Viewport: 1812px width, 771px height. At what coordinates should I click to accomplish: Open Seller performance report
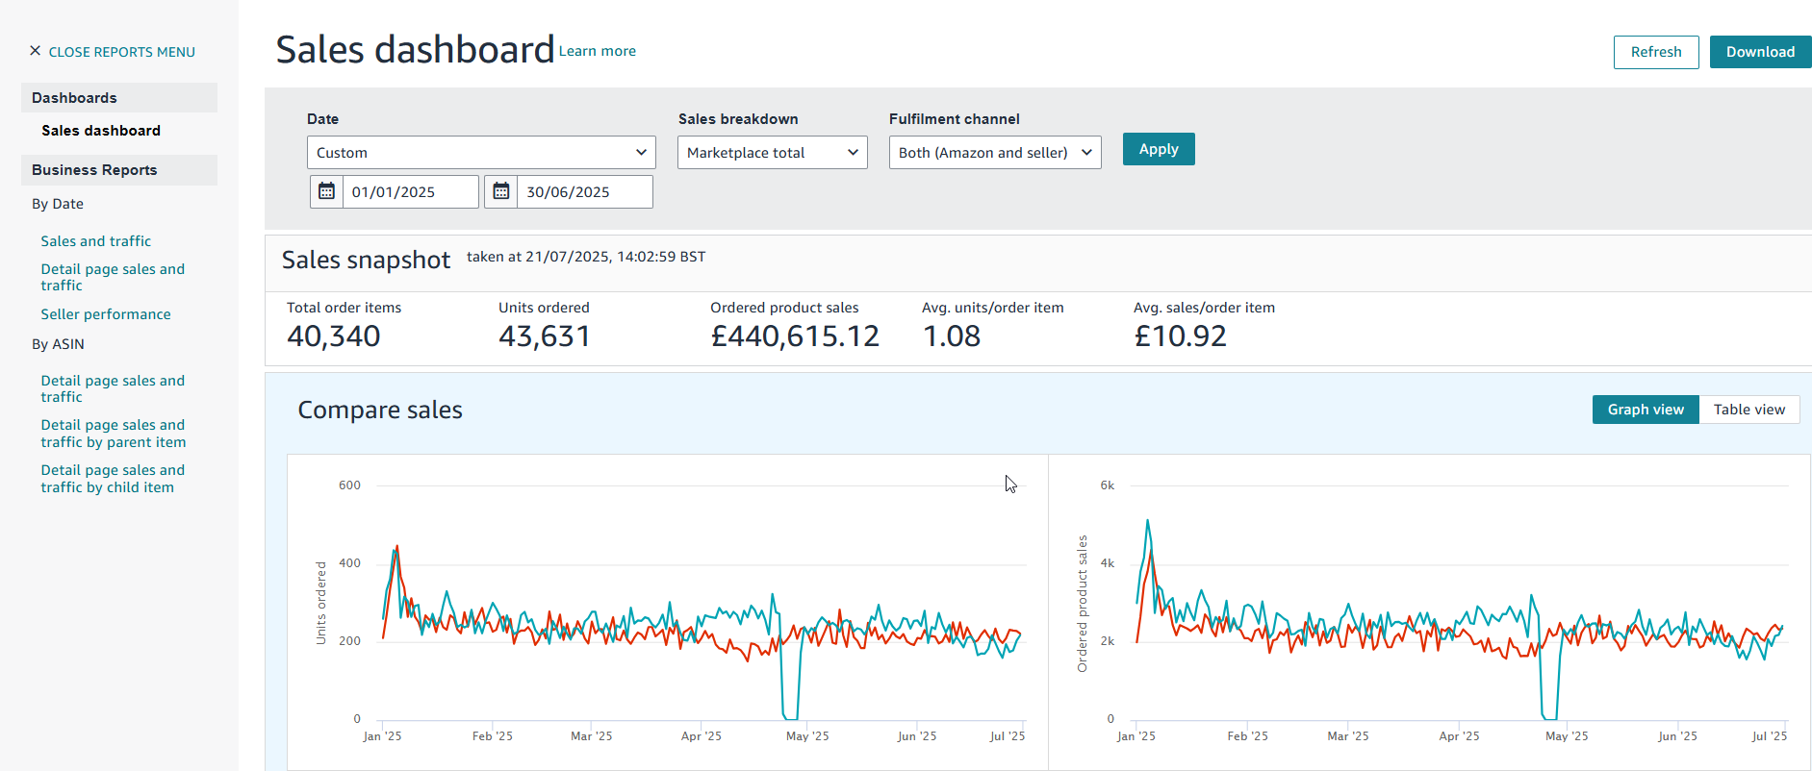105,314
